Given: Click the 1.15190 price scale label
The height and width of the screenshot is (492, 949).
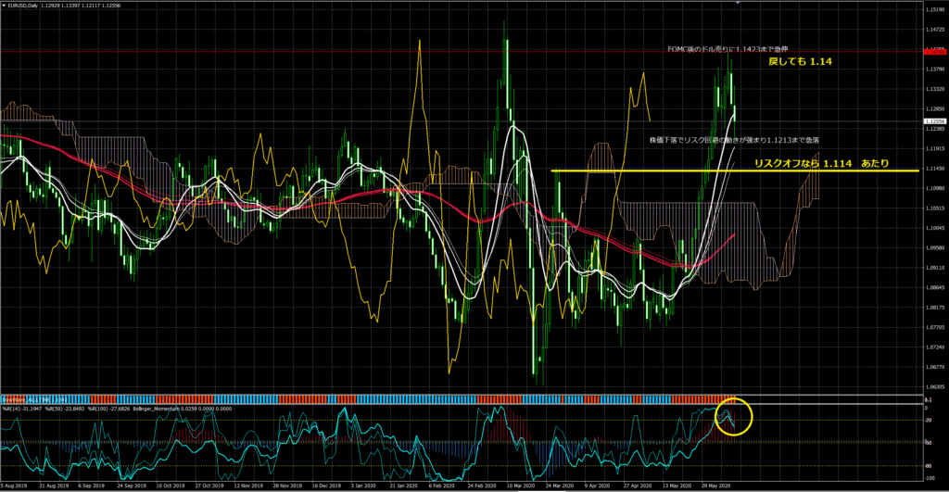Looking at the screenshot, I should point(934,9).
